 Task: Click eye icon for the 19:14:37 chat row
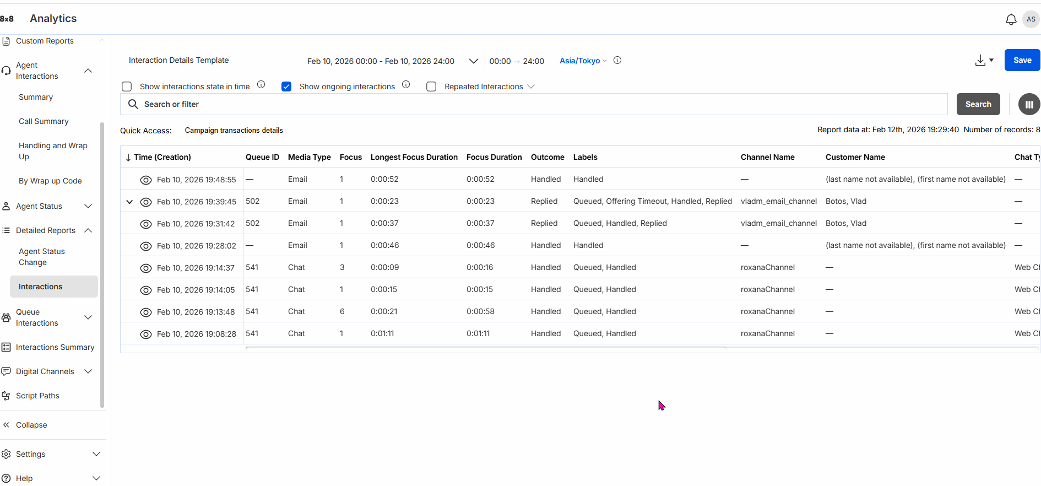coord(146,268)
